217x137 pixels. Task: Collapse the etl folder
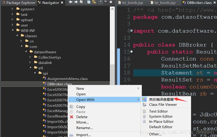click(x=30, y=68)
